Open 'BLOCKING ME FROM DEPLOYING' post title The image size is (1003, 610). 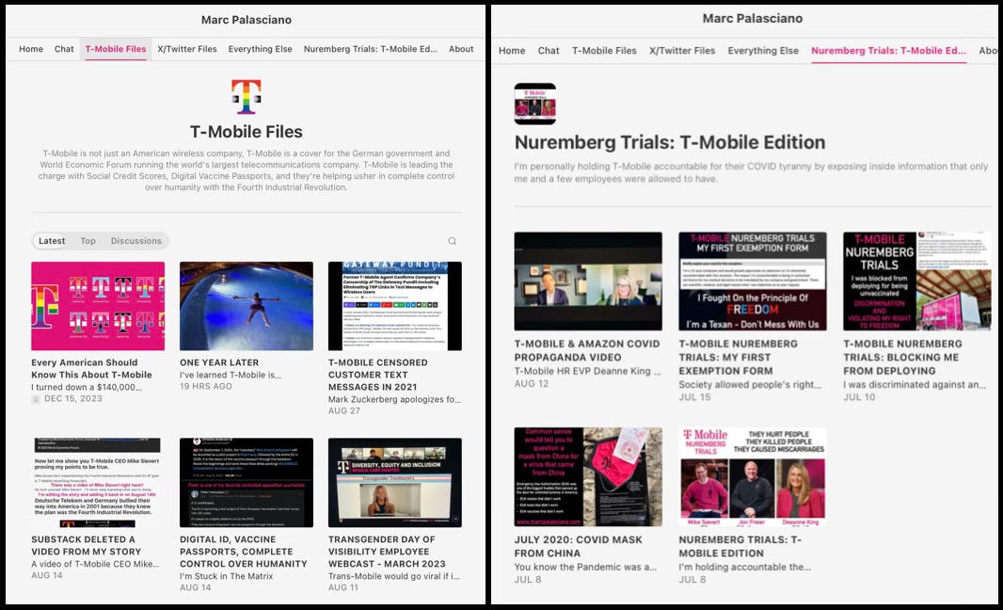click(902, 357)
